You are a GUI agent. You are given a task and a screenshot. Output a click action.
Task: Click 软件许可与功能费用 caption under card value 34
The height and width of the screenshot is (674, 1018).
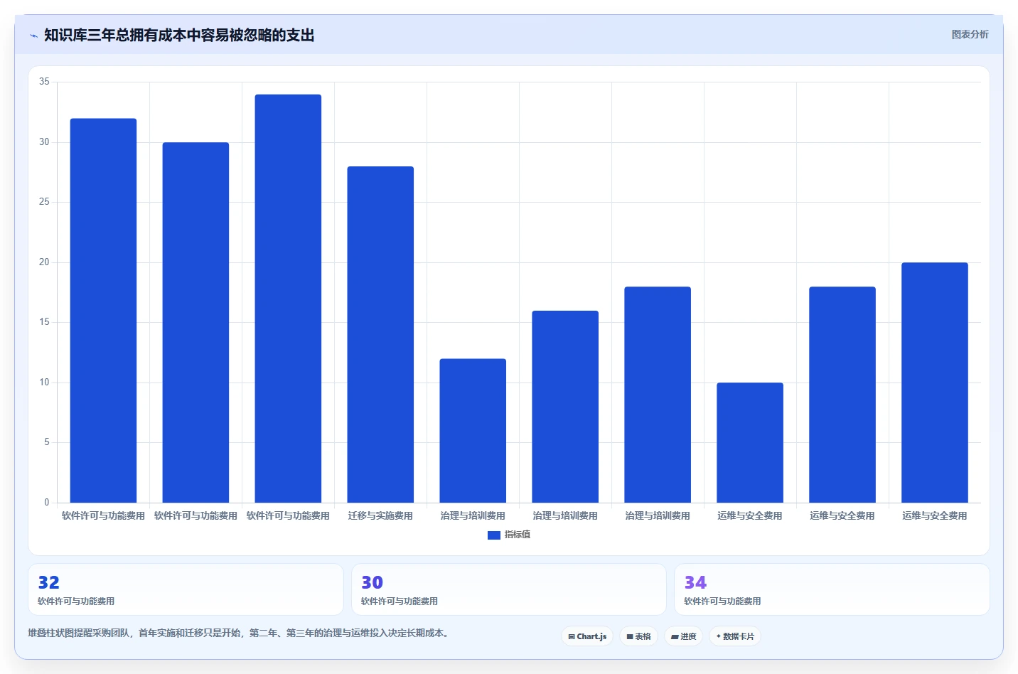click(722, 601)
